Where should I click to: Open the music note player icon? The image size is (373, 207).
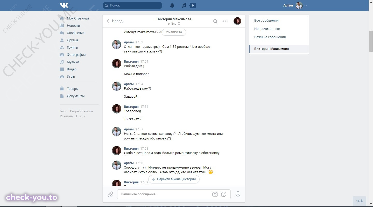(184, 5)
